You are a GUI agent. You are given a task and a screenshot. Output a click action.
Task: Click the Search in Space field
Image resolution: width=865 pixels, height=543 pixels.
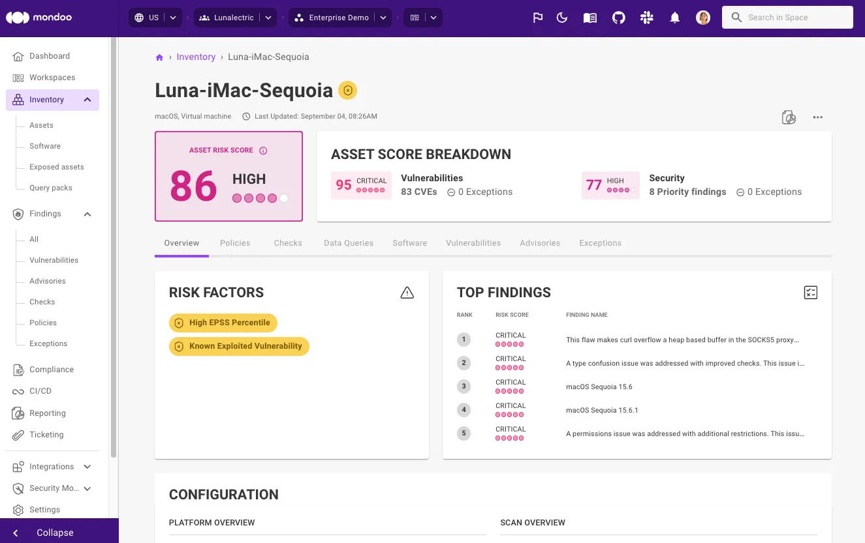coord(787,18)
